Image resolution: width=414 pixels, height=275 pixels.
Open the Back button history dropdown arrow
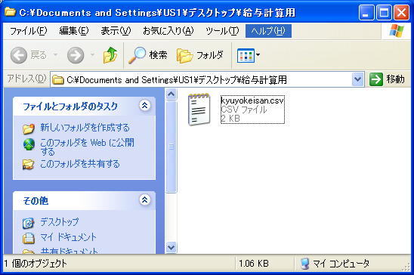point(55,55)
